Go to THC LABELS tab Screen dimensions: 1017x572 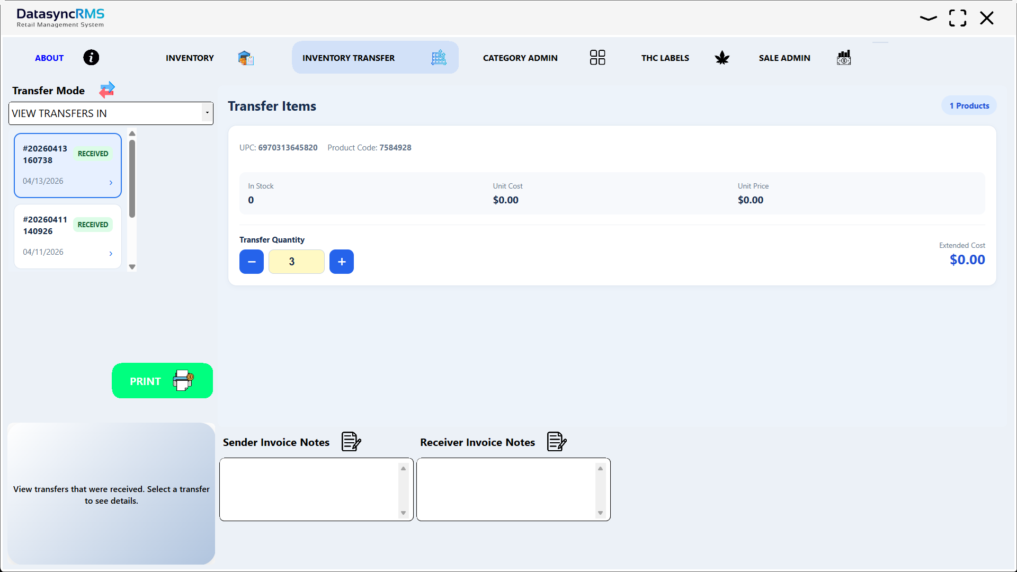point(665,58)
